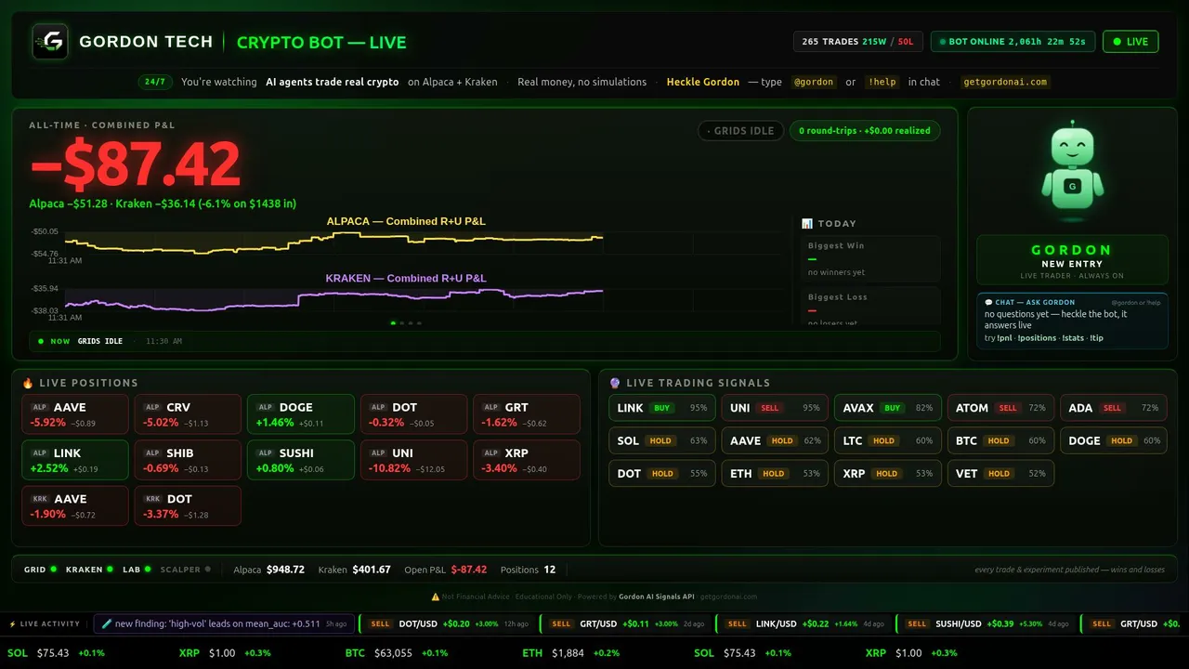This screenshot has height=669, width=1189.
Task: Select the Kraken AAVE position card
Action: coord(75,505)
